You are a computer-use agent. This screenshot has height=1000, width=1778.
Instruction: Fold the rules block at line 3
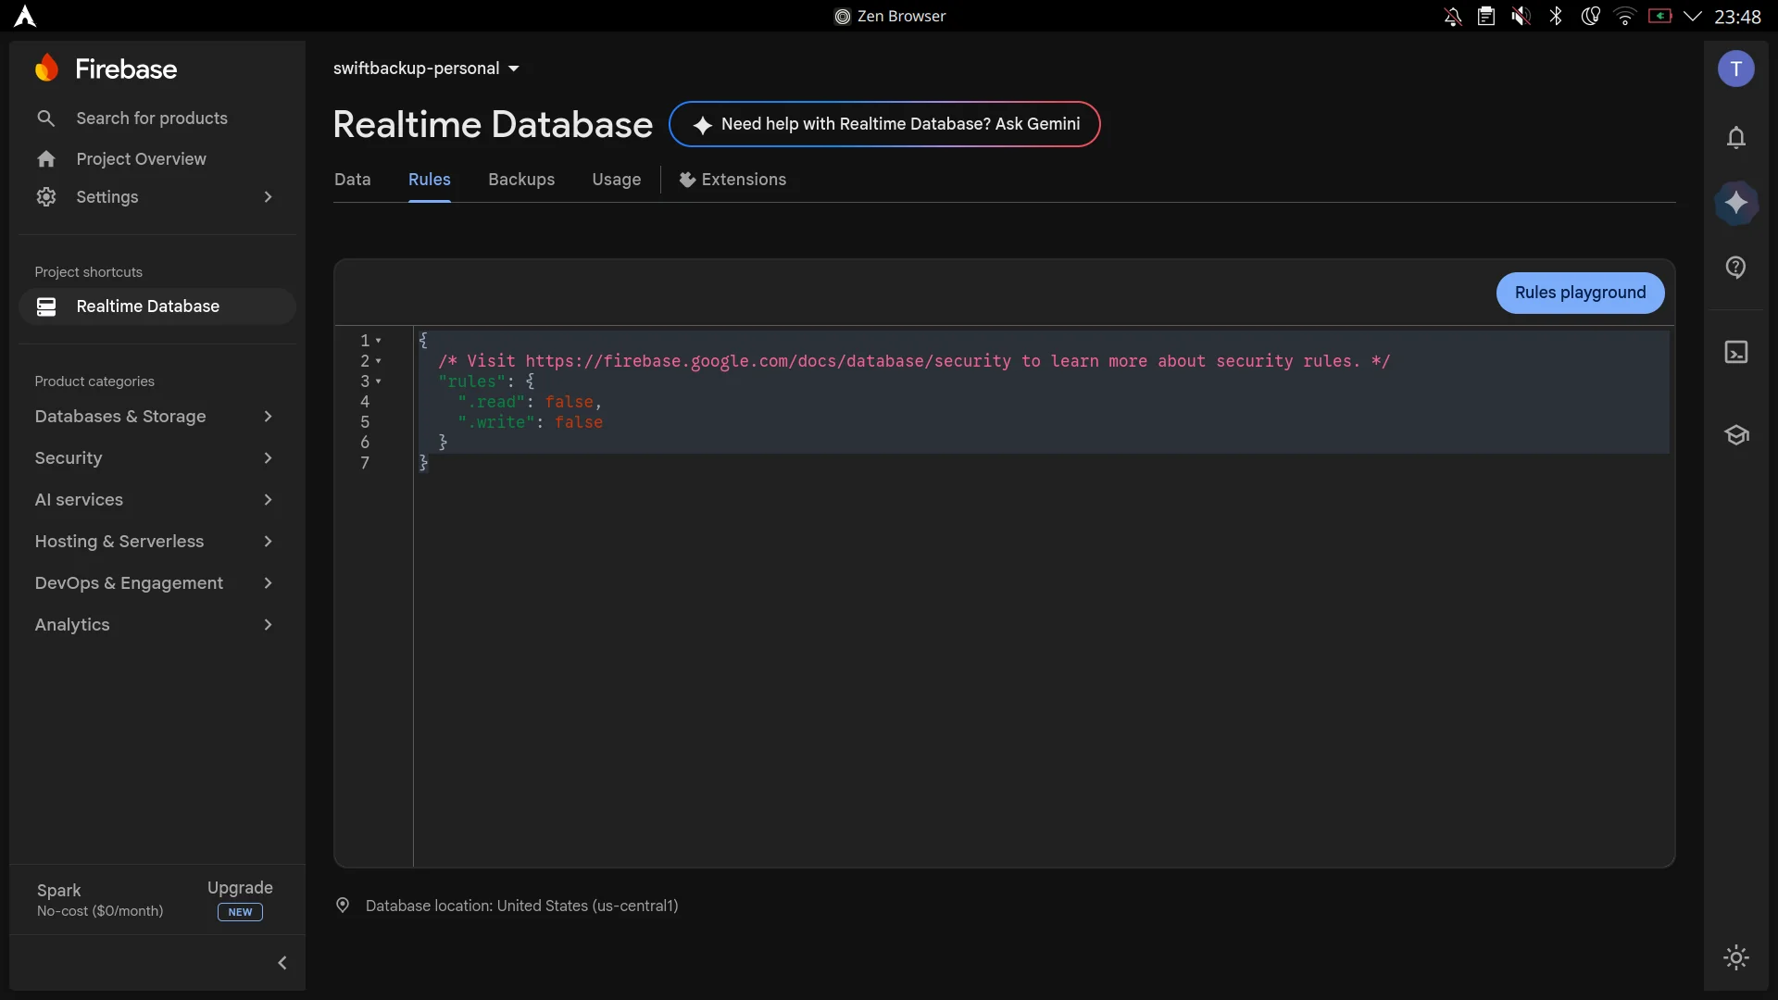click(x=378, y=381)
